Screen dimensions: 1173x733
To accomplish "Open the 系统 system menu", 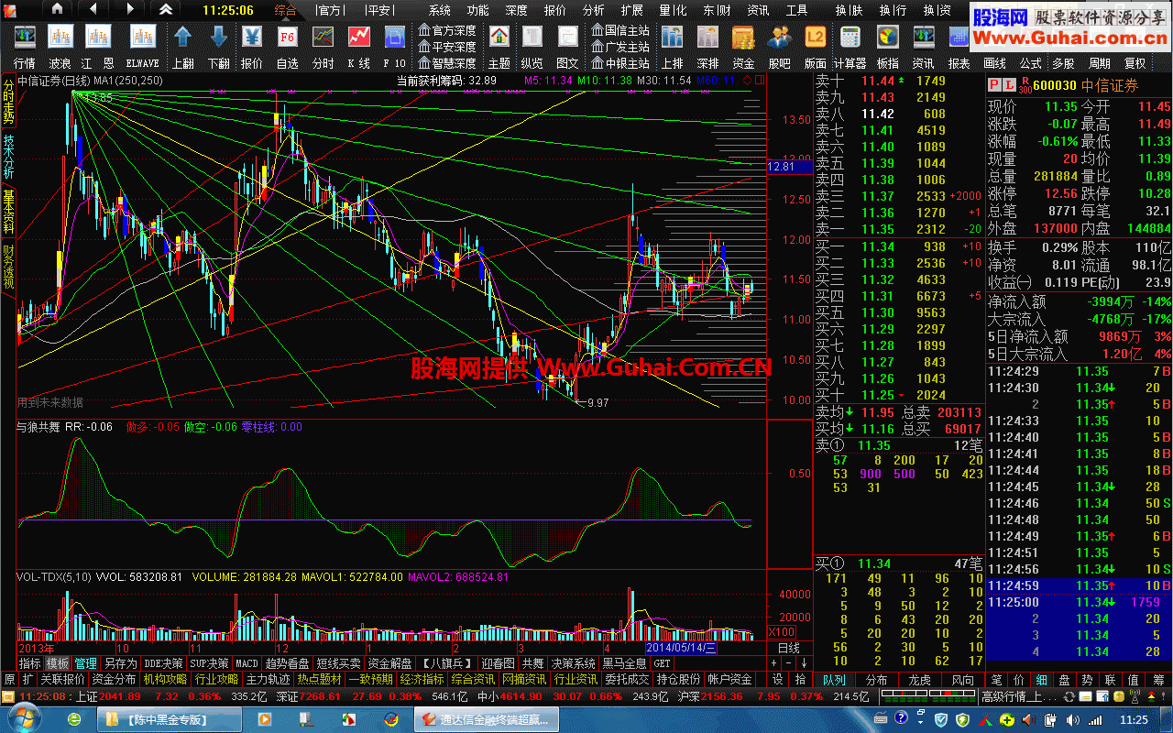I will coord(440,10).
